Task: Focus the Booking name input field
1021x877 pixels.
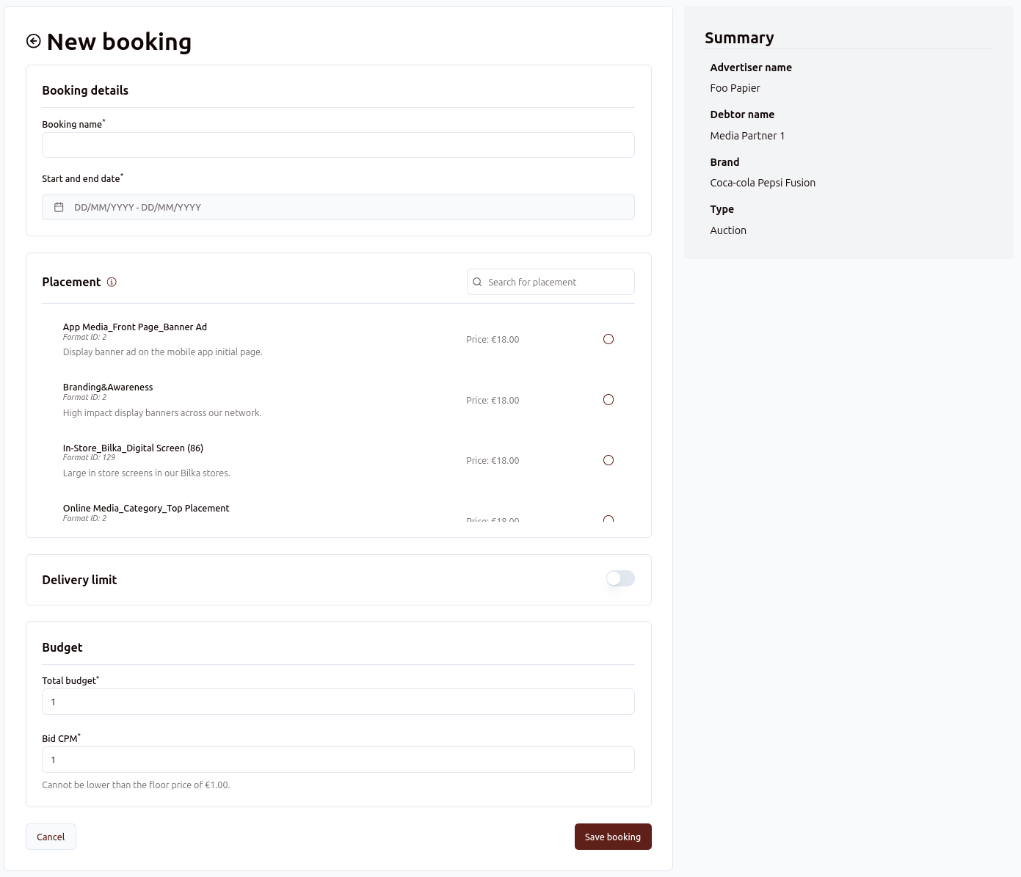Action: [338, 145]
